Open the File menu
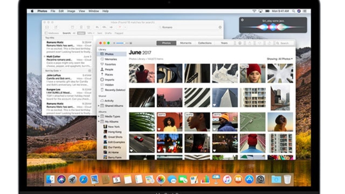 tap(53, 11)
